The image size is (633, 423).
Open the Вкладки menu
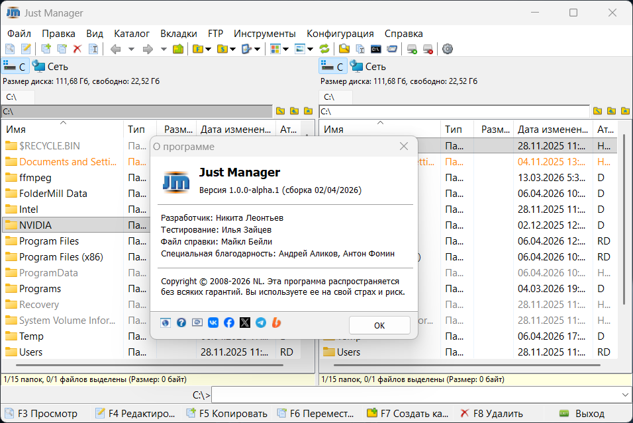click(178, 34)
